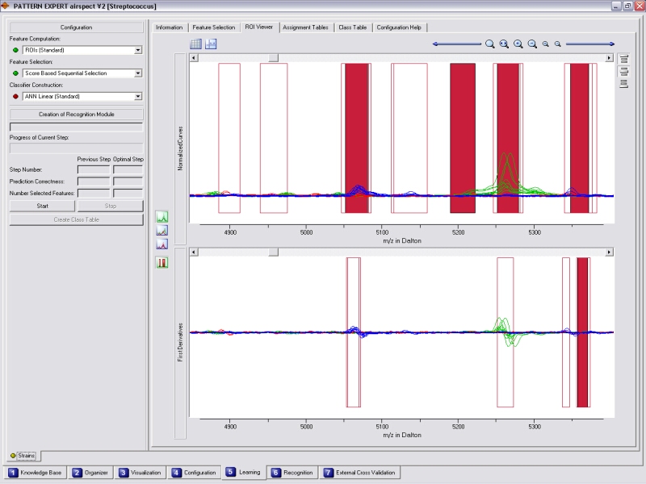Click the table grid view icon

[195, 44]
